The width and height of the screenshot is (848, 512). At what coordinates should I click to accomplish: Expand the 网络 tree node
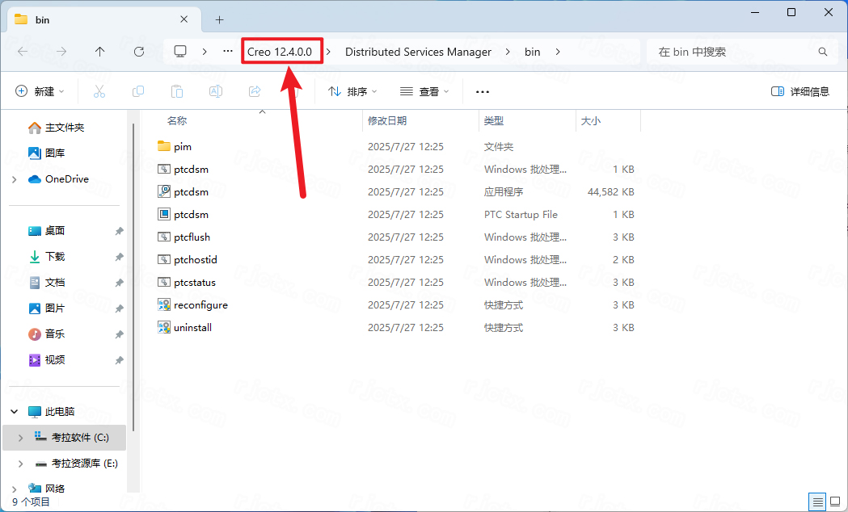[15, 489]
